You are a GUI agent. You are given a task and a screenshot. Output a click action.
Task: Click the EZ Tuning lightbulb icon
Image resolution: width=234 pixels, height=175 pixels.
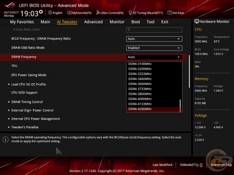click(130, 13)
